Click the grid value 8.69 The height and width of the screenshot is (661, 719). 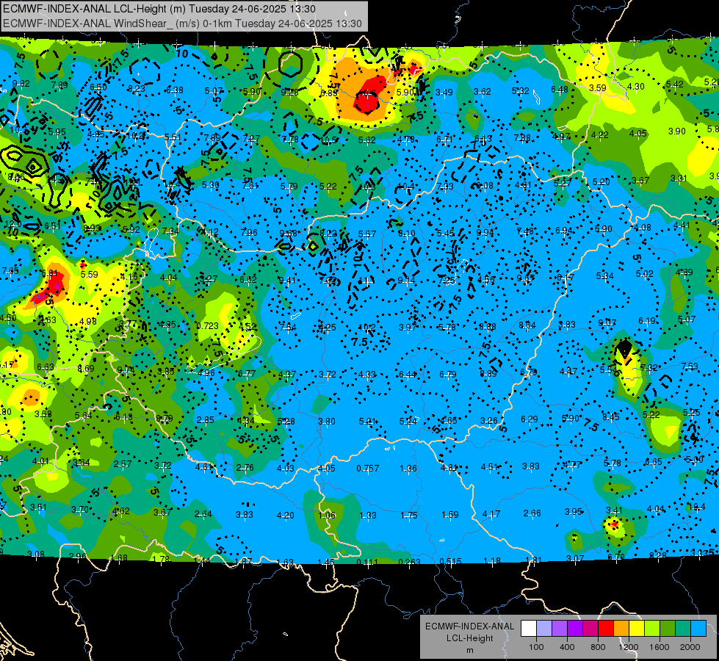(86, 369)
